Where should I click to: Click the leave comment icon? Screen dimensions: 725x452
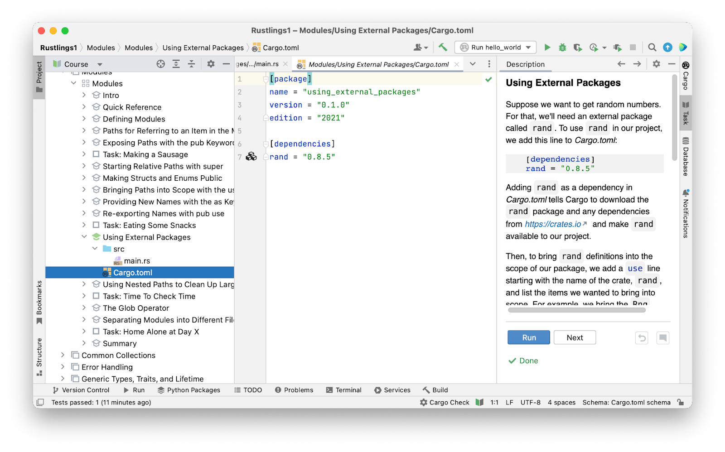click(662, 338)
